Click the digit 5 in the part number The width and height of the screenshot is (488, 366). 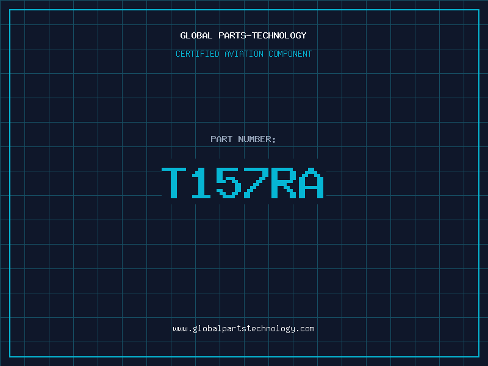[x=230, y=183]
